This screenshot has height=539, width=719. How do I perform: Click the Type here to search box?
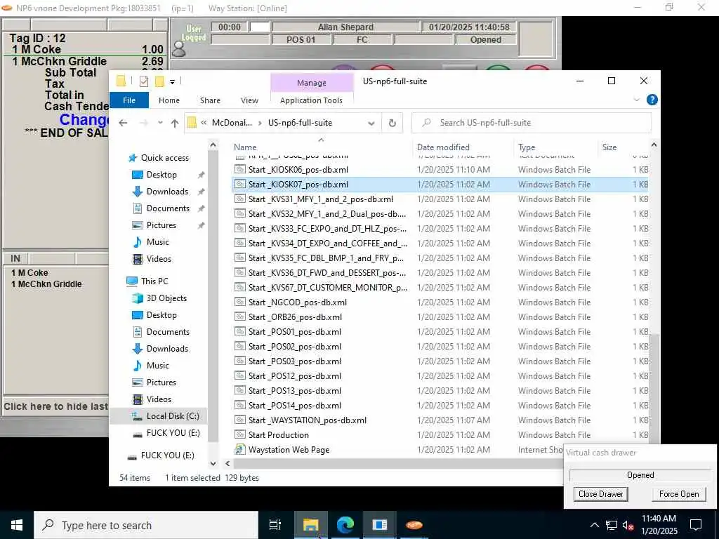[146, 525]
